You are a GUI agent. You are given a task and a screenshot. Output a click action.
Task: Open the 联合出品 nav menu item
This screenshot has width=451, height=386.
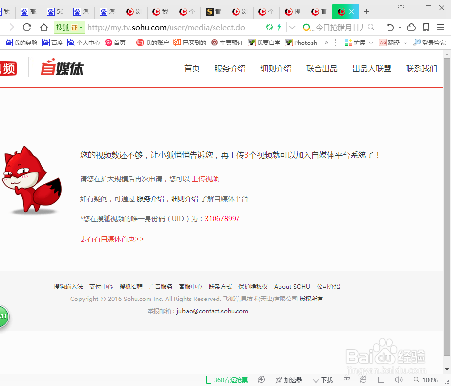(322, 69)
